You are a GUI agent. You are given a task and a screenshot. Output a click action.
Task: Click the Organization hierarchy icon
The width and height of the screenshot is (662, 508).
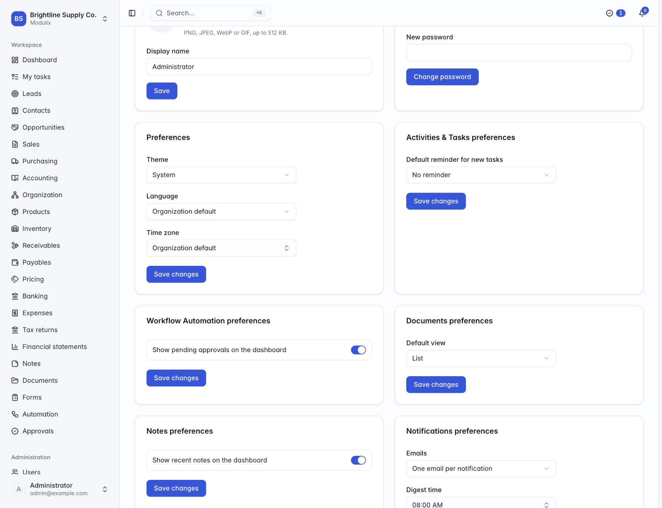(x=15, y=195)
